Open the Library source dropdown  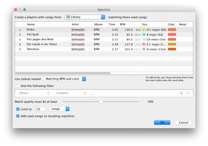84,17
